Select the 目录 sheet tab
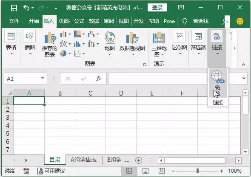The height and width of the screenshot is (177, 251). point(55,160)
